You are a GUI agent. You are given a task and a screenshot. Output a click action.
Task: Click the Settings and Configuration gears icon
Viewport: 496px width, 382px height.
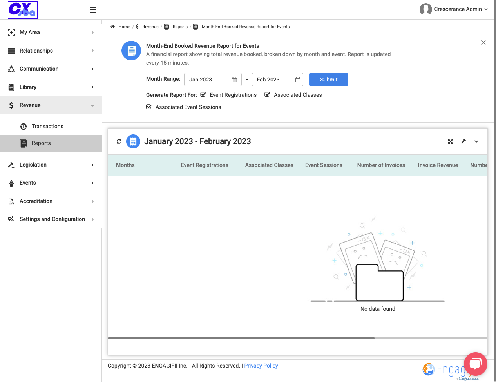pyautogui.click(x=11, y=219)
